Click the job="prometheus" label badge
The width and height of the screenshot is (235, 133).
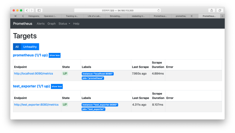click(x=93, y=78)
